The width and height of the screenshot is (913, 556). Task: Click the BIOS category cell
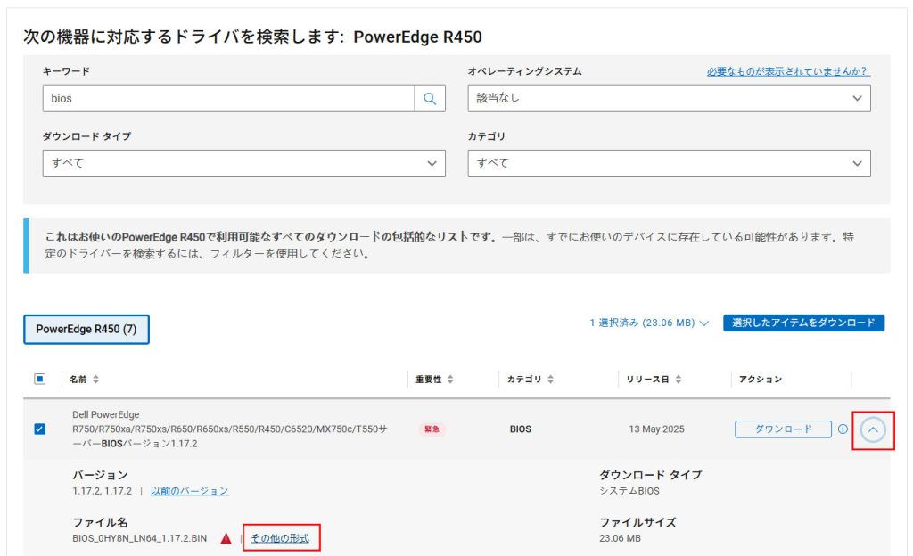coord(521,429)
